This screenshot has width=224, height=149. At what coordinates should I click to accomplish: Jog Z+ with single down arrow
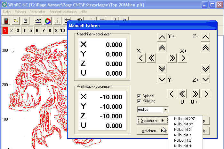point(205,79)
